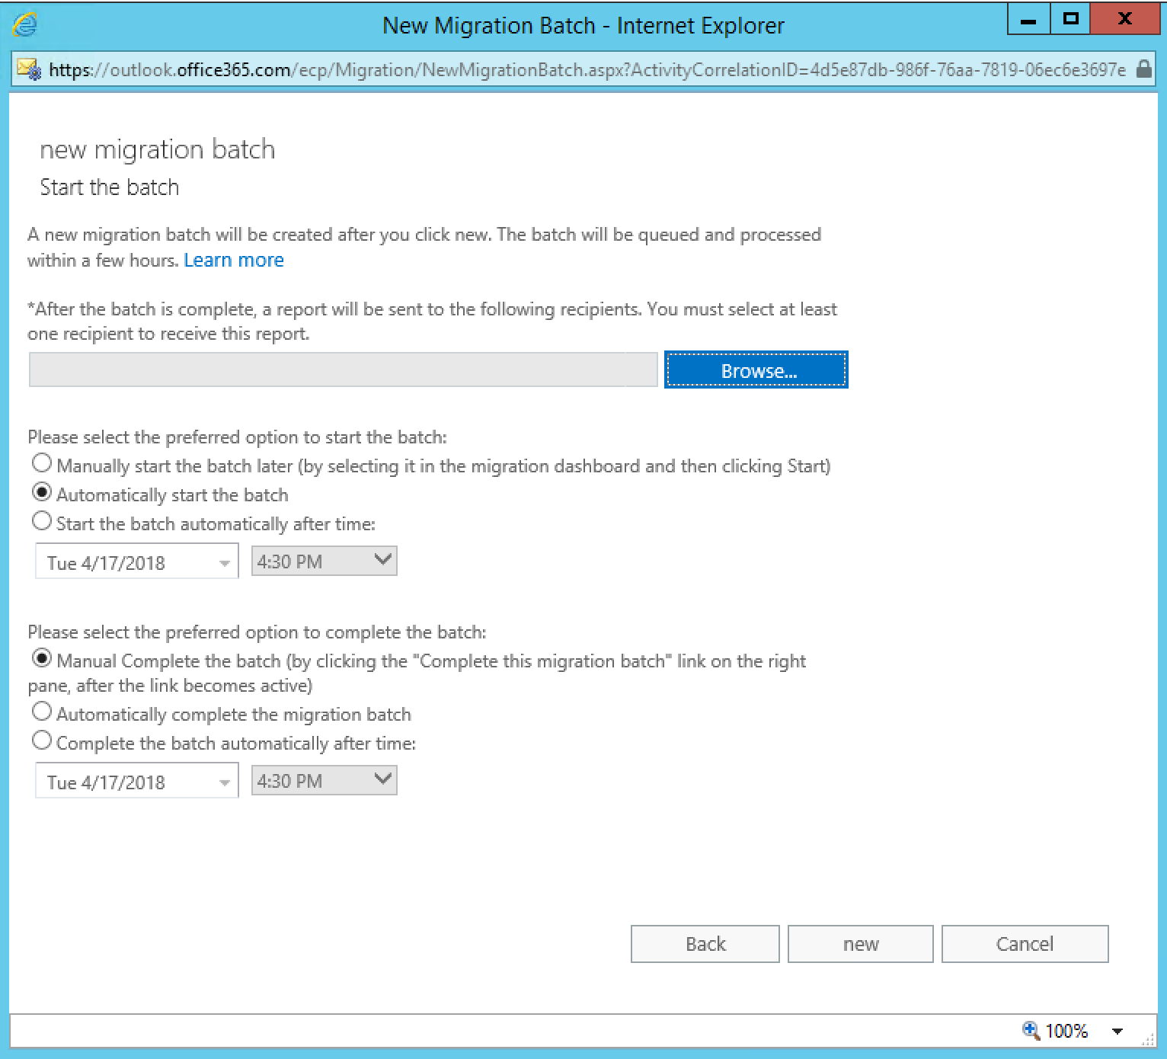This screenshot has width=1167, height=1059.
Task: Click the report recipients input field
Action: tap(343, 370)
